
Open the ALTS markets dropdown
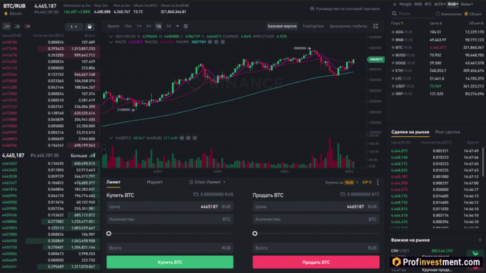point(439,4)
